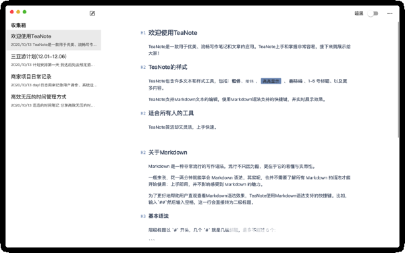This screenshot has height=253, width=405.
Task: Open the 高效无压的时间管理方式 note
Action: click(x=54, y=101)
